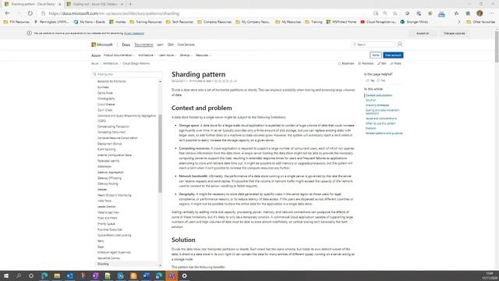Star this page using the address bar favorite icon
The image size is (499, 281).
pyautogui.click(x=395, y=13)
